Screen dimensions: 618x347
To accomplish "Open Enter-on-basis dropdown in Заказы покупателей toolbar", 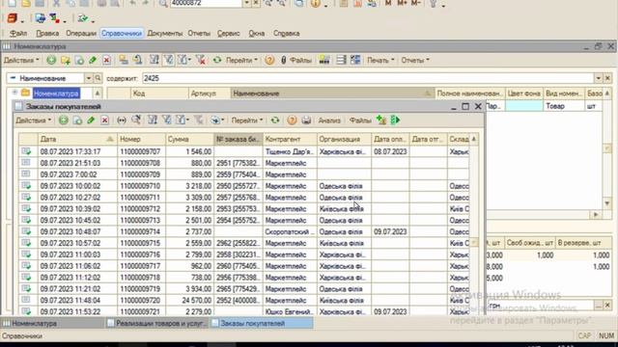I will [x=217, y=120].
